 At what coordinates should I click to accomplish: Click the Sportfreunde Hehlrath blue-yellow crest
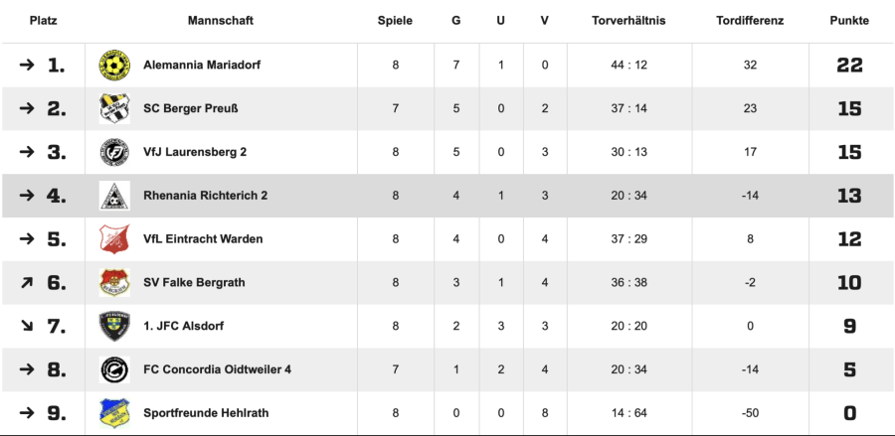point(114,413)
